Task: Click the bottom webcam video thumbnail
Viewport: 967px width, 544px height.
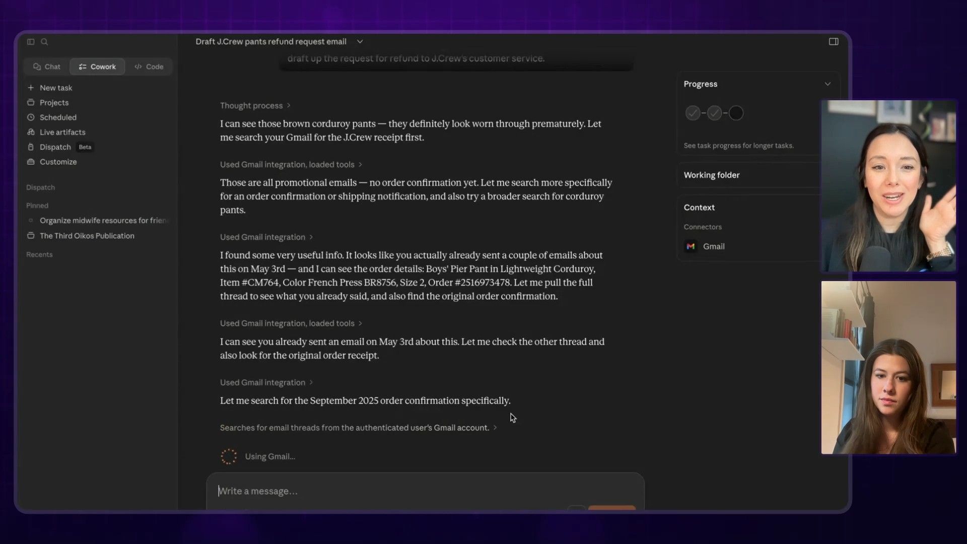Action: 888,368
